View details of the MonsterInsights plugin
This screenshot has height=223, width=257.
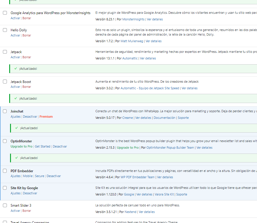[x=155, y=19]
